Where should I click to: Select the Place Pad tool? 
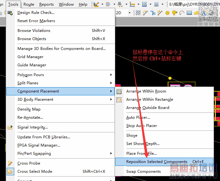167,13
